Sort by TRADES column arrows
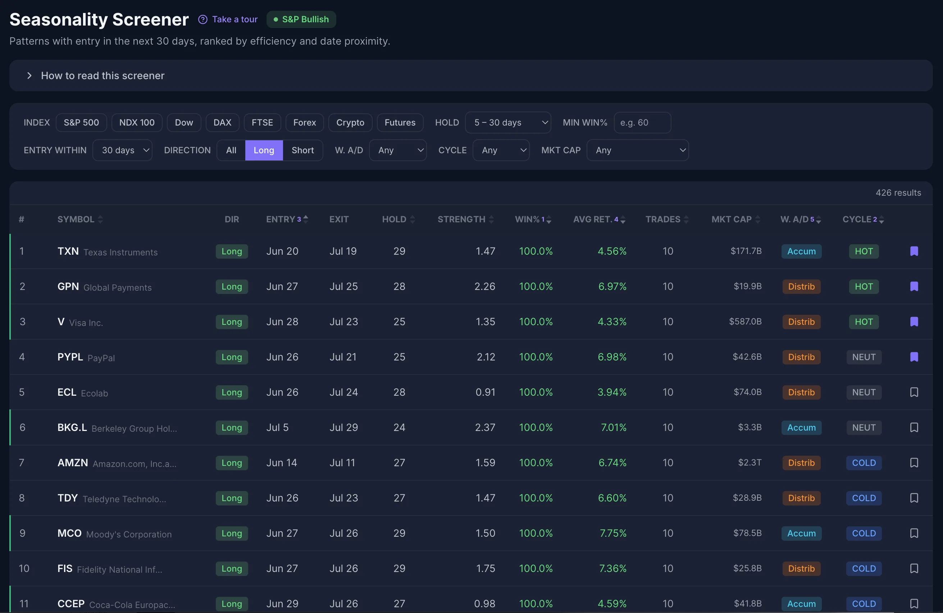 pos(686,219)
